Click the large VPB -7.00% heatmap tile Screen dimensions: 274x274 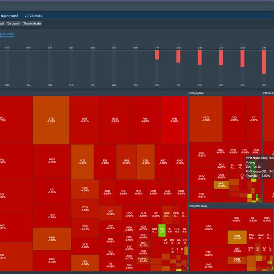point(174,120)
